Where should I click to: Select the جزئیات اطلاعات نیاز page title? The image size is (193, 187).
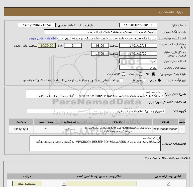pos(171,12)
